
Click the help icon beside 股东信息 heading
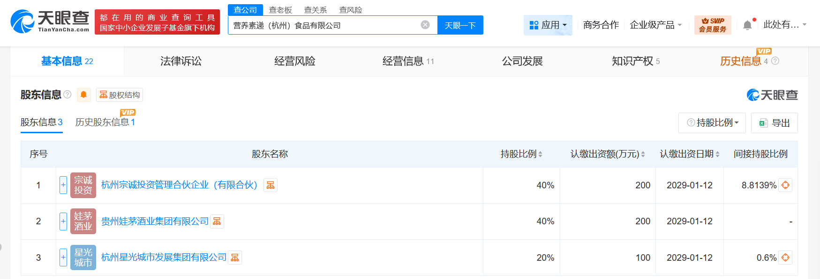68,94
